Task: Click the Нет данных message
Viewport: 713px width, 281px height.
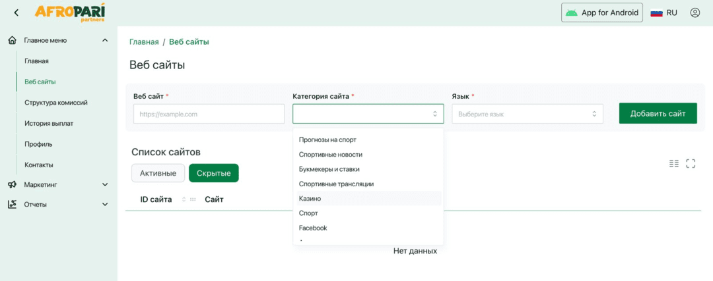Action: 415,251
